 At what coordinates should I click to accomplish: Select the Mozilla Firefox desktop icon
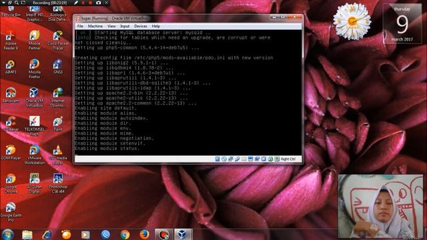(x=34, y=69)
